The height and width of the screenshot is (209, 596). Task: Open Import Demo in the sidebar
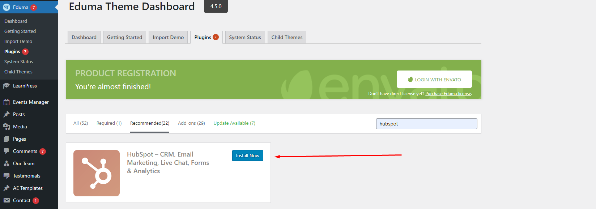(18, 41)
